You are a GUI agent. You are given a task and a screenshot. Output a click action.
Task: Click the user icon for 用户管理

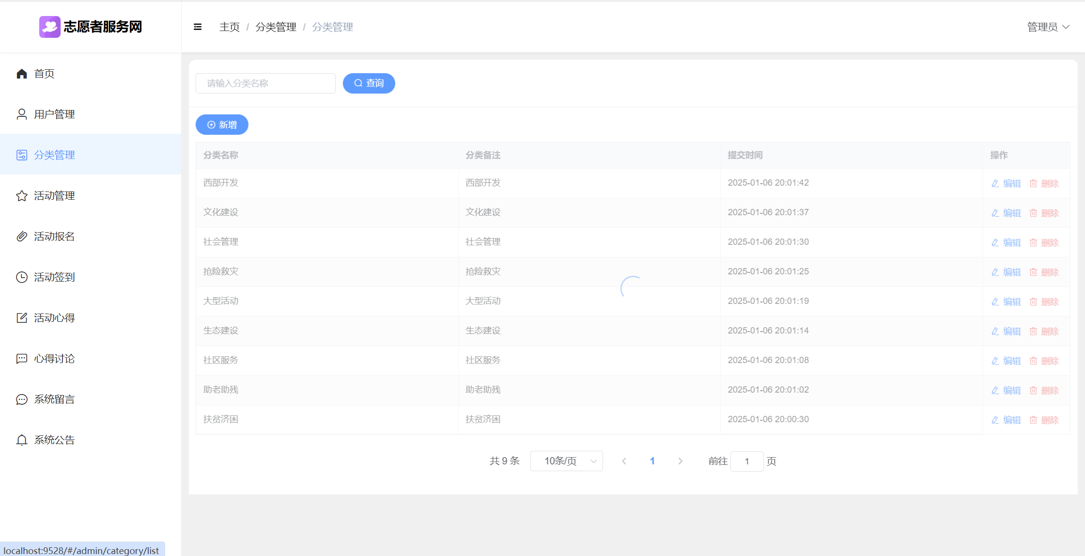click(x=22, y=114)
